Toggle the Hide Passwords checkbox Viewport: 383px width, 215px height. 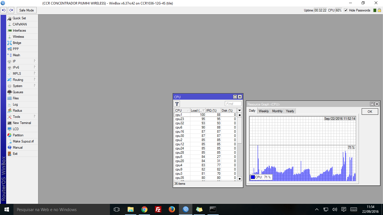pyautogui.click(x=346, y=10)
